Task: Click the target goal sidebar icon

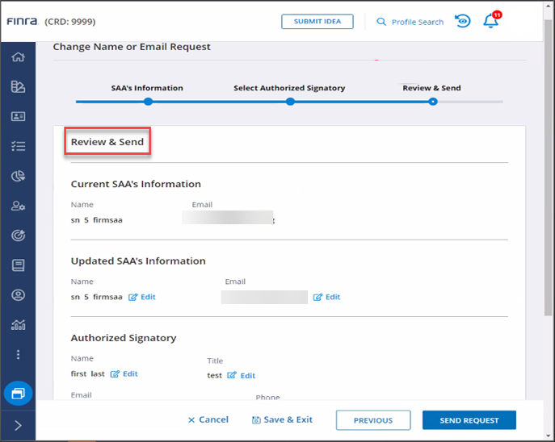Action: tap(18, 236)
